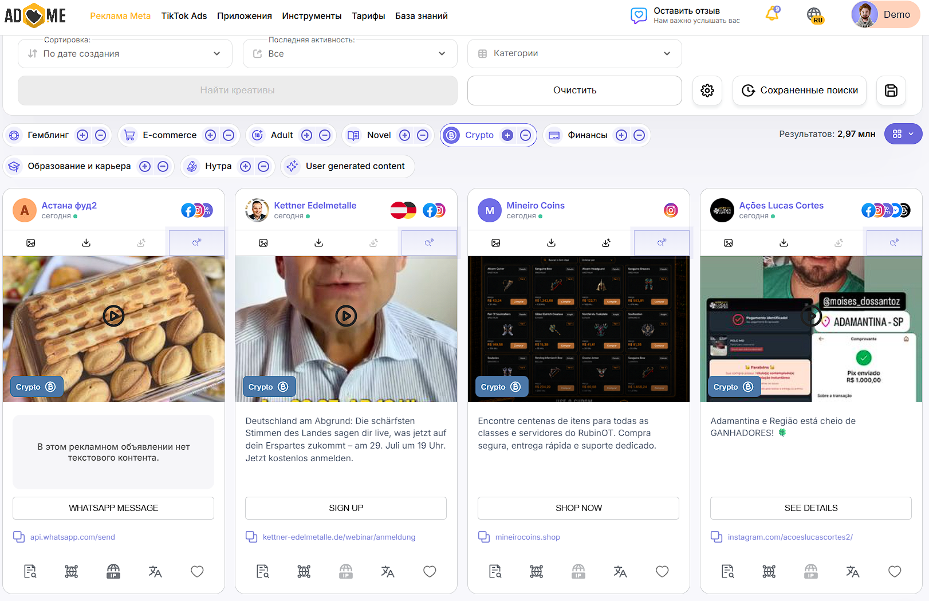Click the image view icon on Астана фуд2 card
This screenshot has width=929, height=601.
[31, 243]
